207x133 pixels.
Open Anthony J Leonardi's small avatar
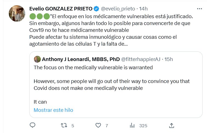click(x=37, y=59)
